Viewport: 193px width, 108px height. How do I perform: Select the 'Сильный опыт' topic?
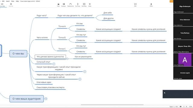[43, 62]
